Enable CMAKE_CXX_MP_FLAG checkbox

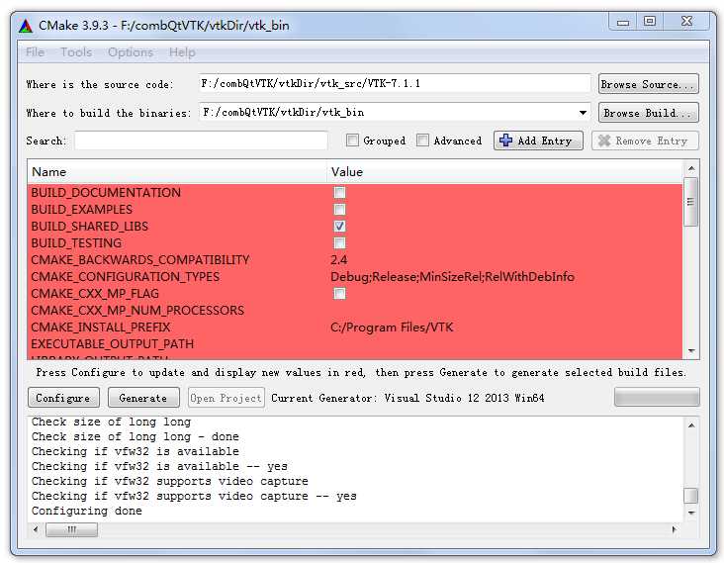(339, 293)
